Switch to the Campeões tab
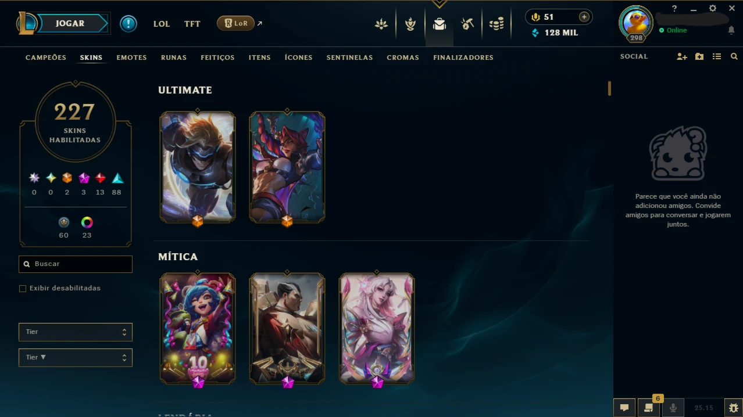 [x=46, y=57]
